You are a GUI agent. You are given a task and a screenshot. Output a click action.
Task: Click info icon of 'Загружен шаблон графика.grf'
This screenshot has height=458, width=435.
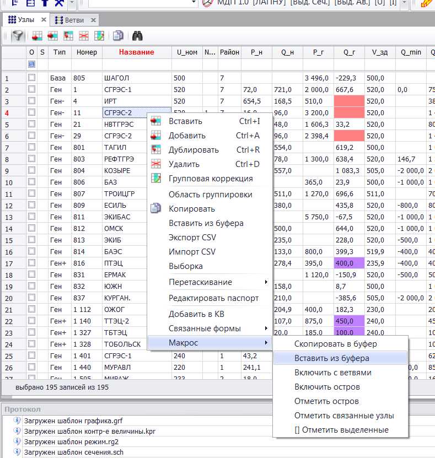pyautogui.click(x=17, y=421)
